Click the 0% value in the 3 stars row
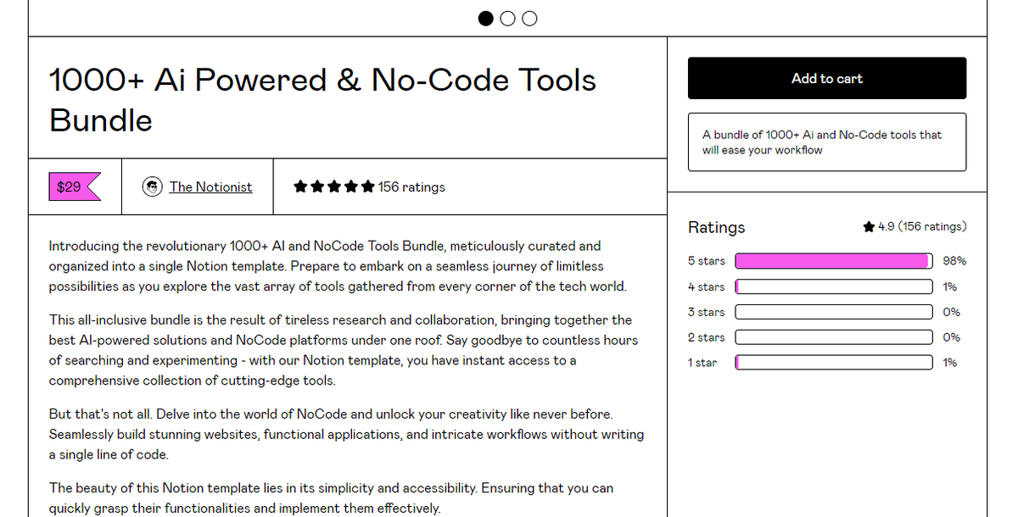 [952, 312]
